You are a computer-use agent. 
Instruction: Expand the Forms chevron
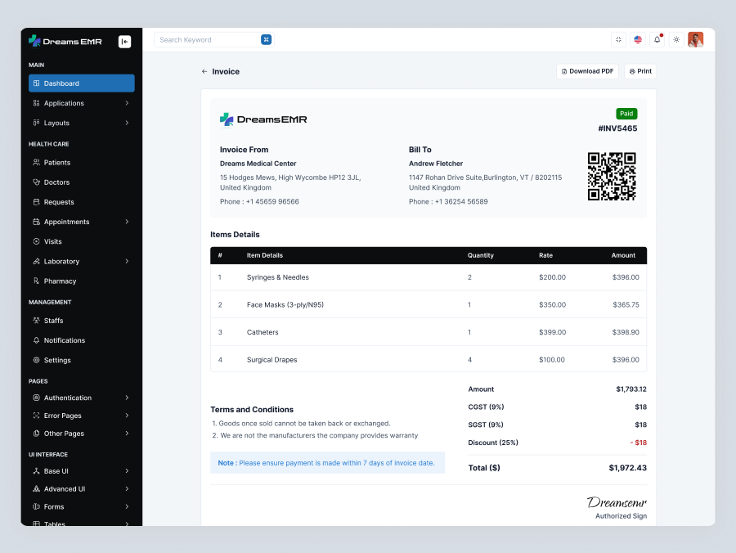tap(127, 506)
